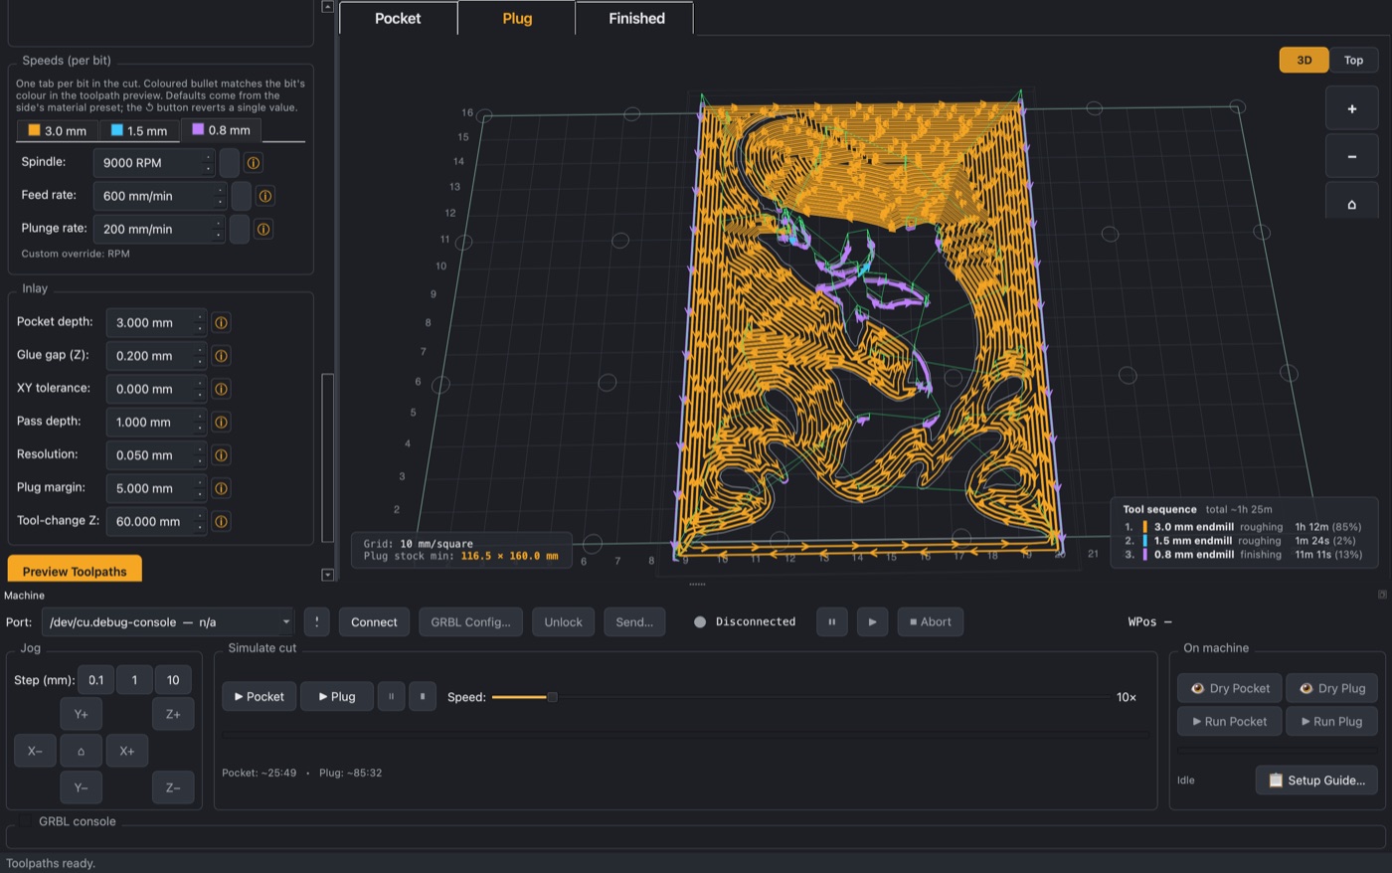Image resolution: width=1392 pixels, height=873 pixels.
Task: Switch preview to Top view
Action: point(1353,60)
